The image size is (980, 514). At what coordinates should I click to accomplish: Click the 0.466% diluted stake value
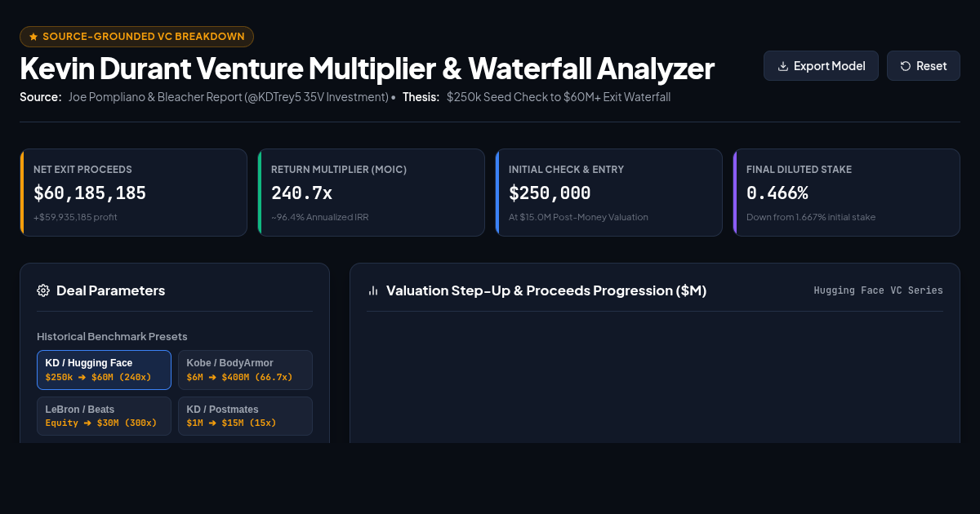click(777, 193)
